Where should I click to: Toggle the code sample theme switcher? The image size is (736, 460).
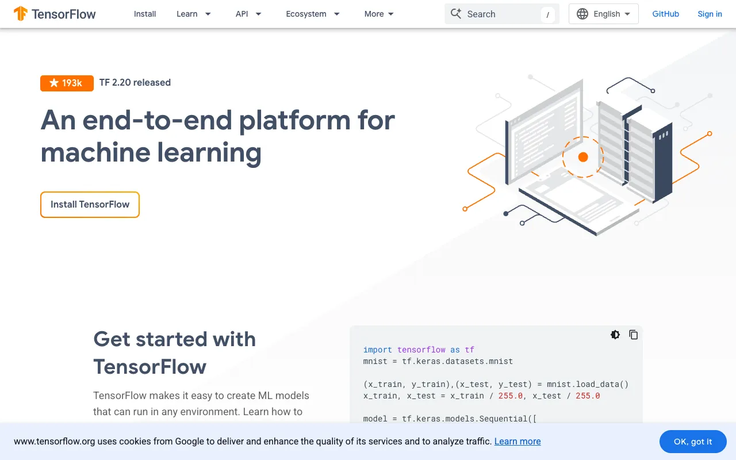[615, 335]
